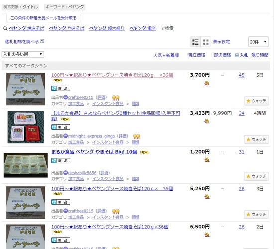The height and width of the screenshot is (249, 274).
Task: Click seller icon before craftbee0215 on 3,700円 listing
Action: tap(66, 97)
